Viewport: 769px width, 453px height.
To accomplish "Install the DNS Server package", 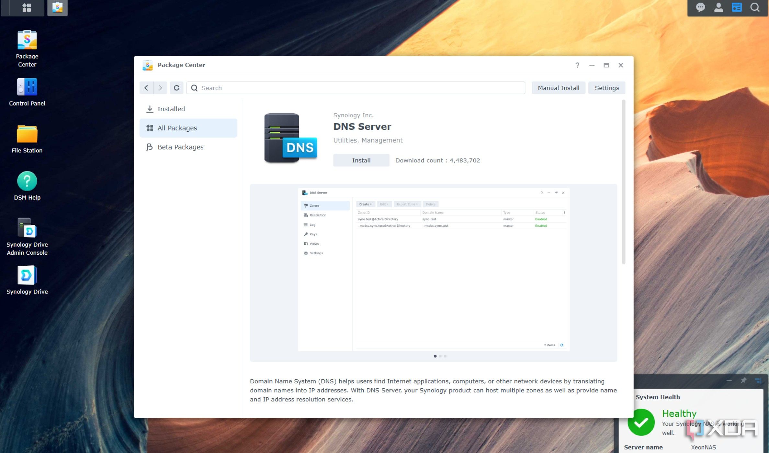I will click(x=361, y=160).
